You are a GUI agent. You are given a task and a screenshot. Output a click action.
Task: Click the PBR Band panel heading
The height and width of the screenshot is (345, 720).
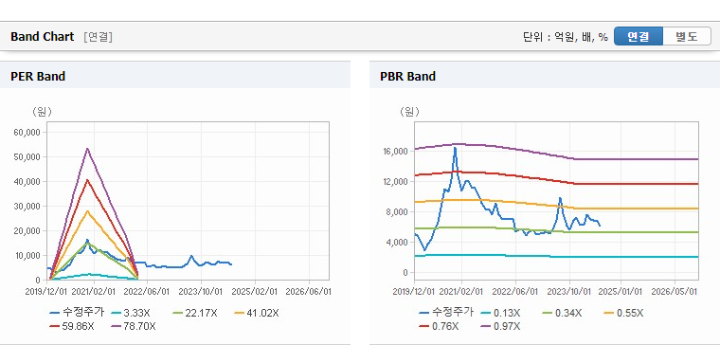(407, 76)
